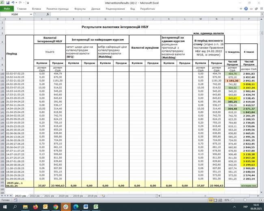264x211 pixels.
Task: Open Firefox from the taskbar
Action: pos(35,207)
